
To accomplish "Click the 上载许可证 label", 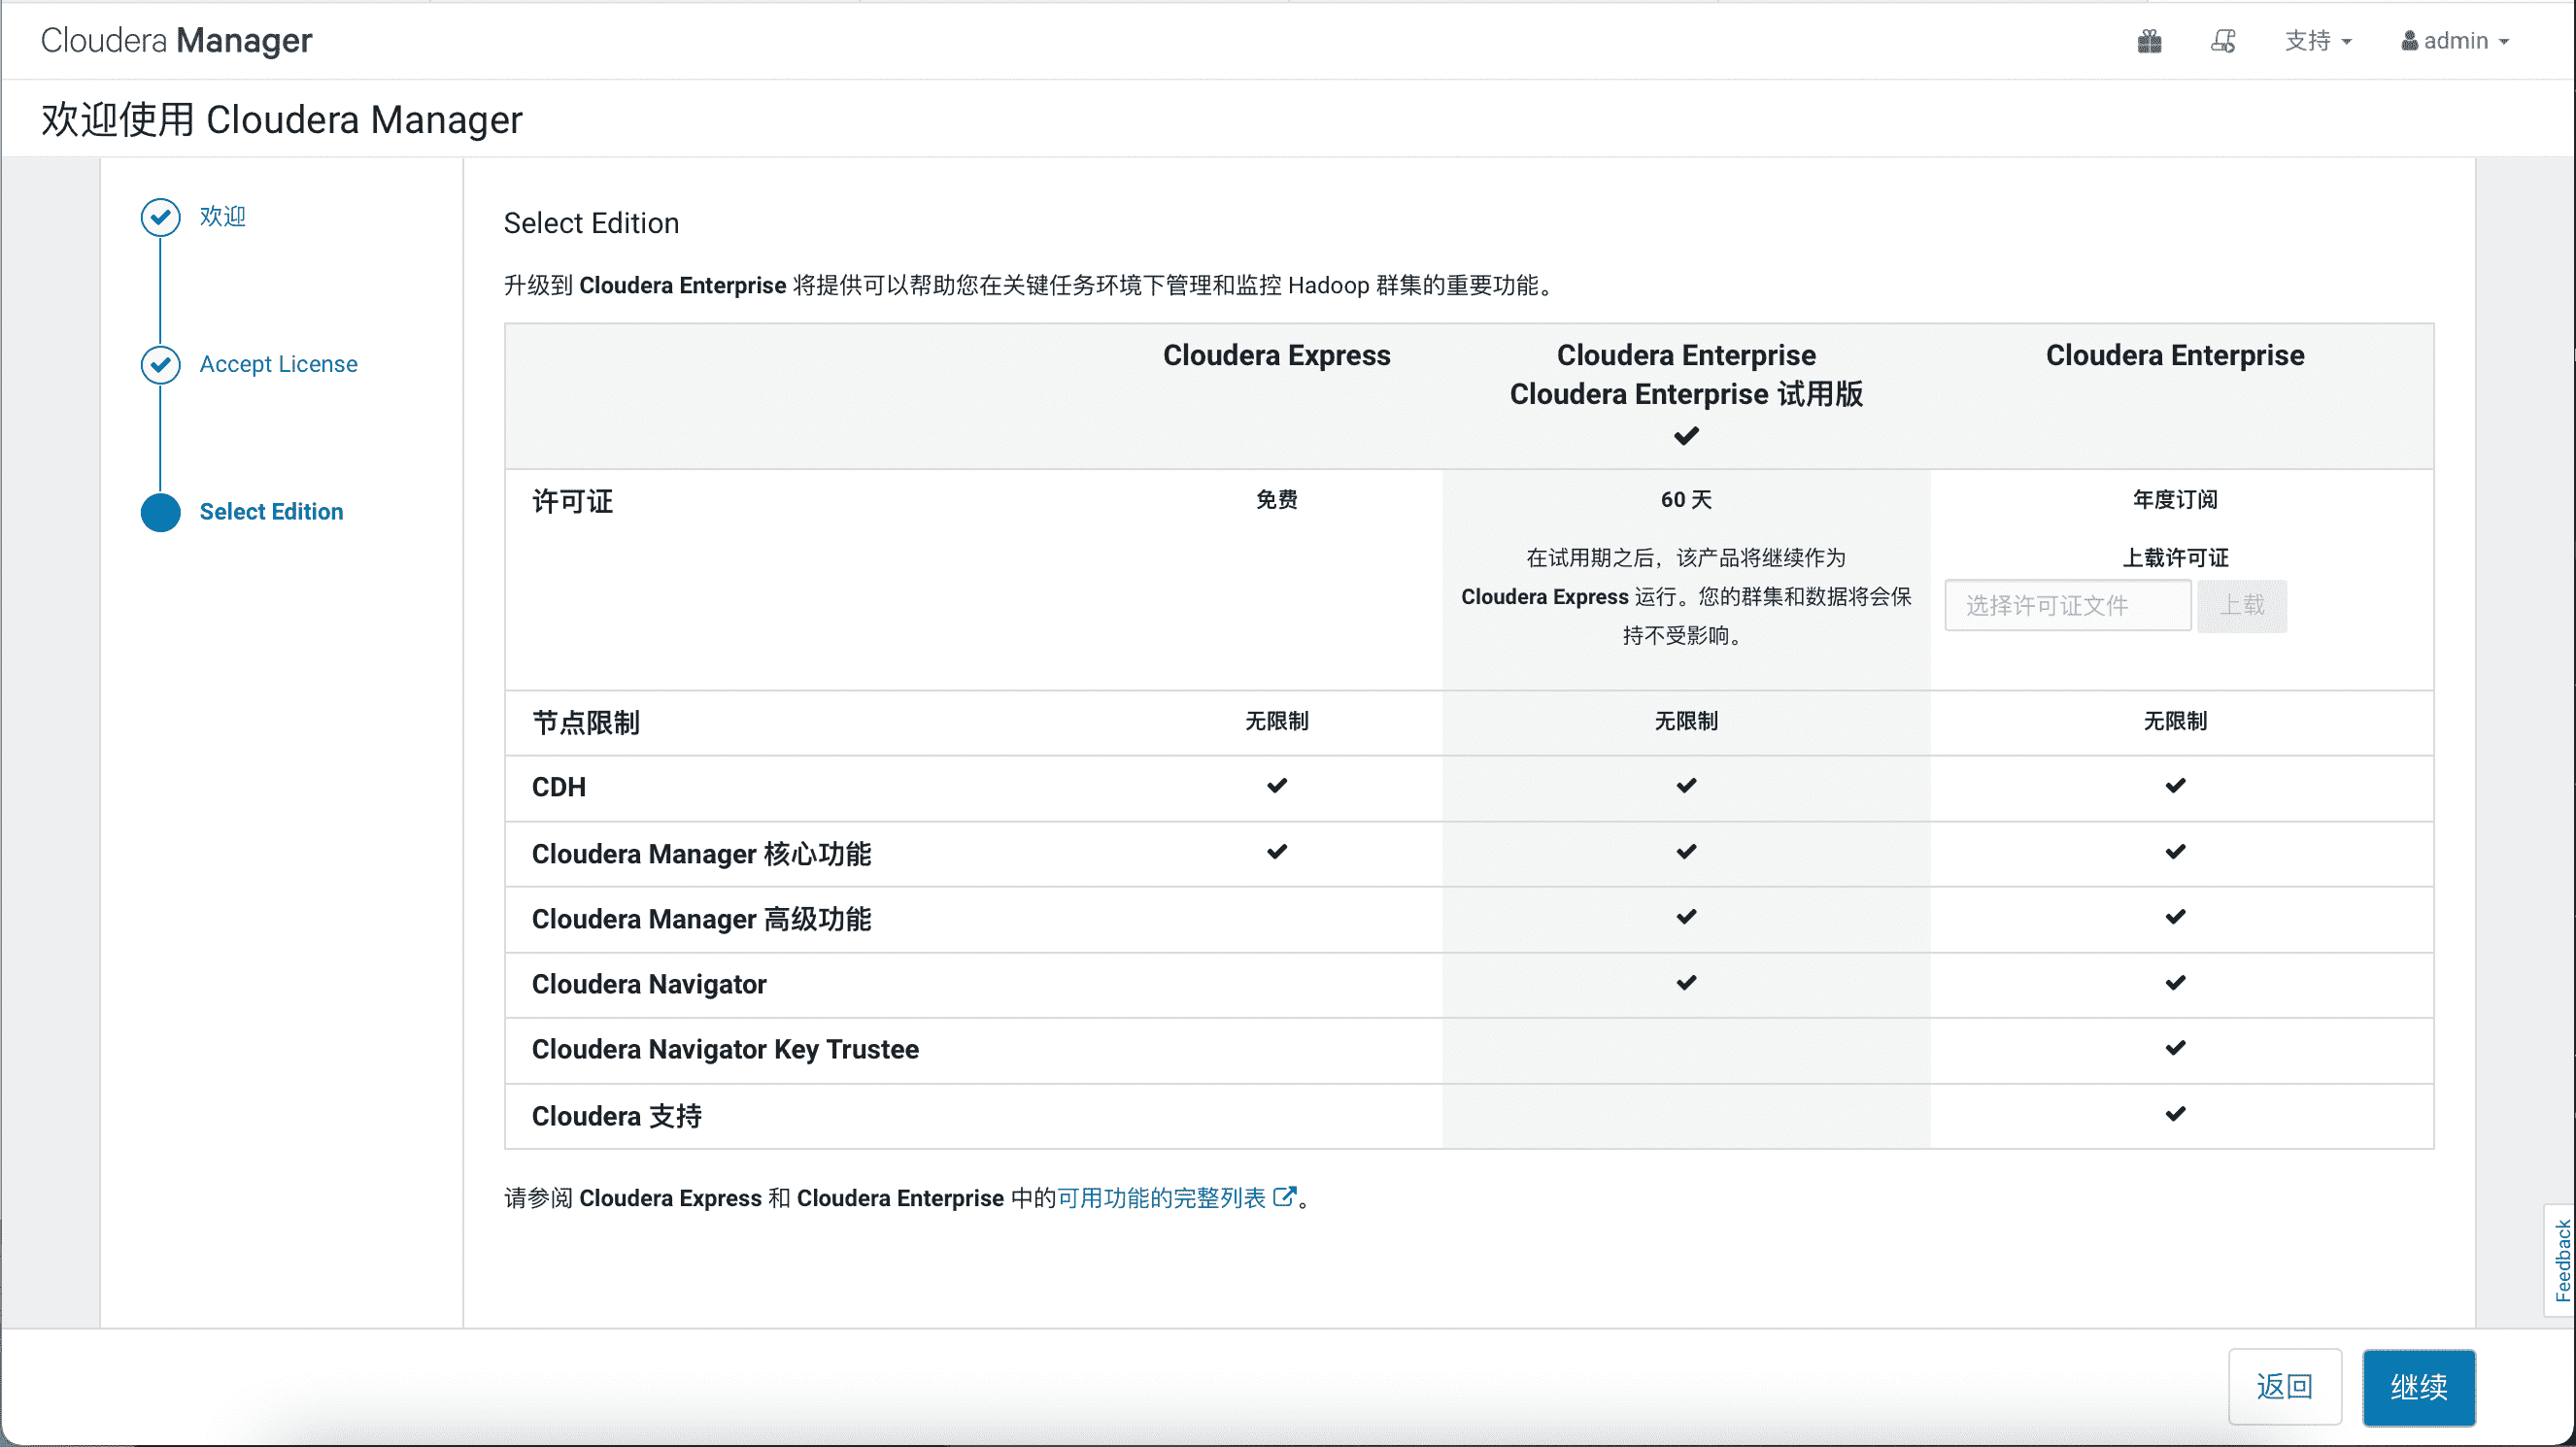I will coord(2175,558).
